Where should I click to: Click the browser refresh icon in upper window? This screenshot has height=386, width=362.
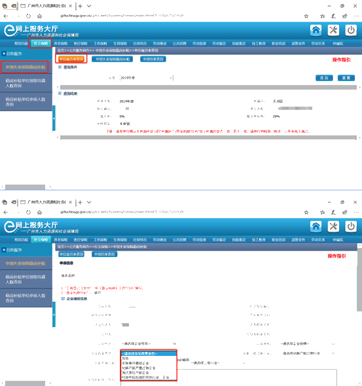(28, 16)
